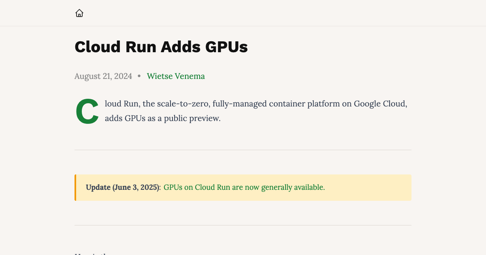Click the house icon to return to homepage
The image size is (486, 255).
[79, 13]
